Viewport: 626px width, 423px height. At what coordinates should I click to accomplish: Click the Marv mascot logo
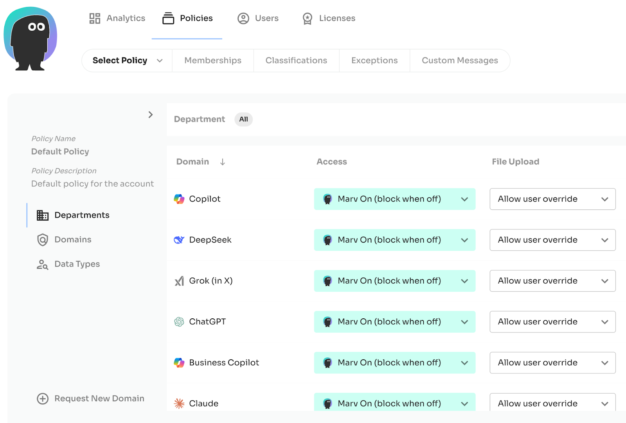(x=31, y=39)
